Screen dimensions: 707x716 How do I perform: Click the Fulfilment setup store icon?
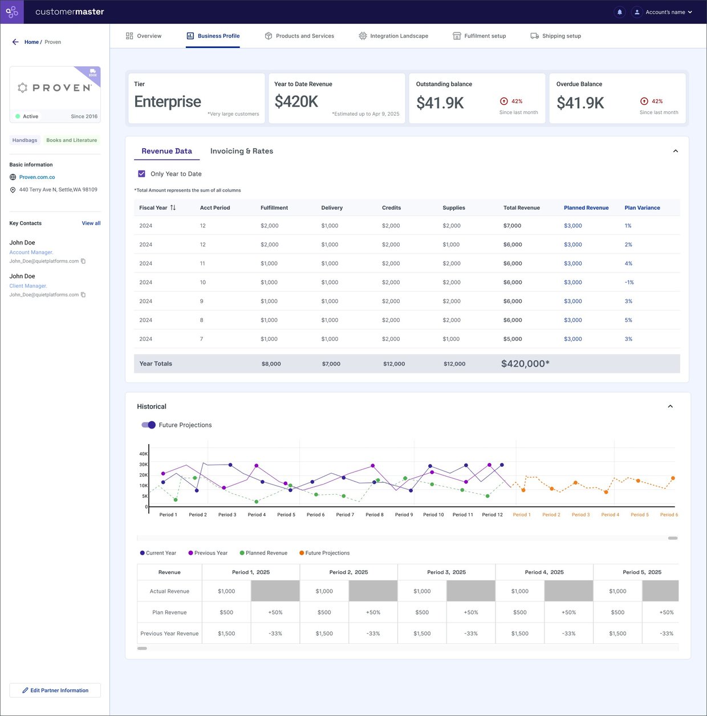click(457, 36)
